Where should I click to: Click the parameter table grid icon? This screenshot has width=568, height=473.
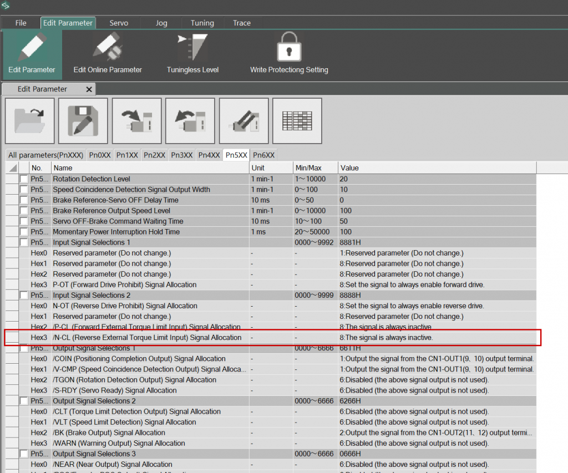[x=297, y=120]
